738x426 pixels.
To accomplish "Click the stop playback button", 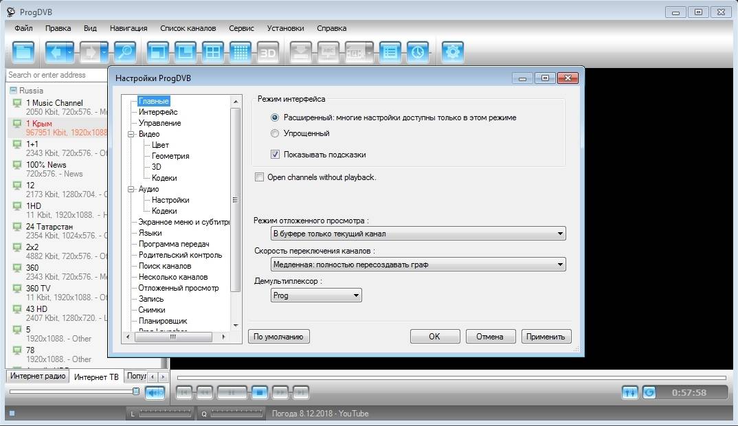I will click(259, 392).
